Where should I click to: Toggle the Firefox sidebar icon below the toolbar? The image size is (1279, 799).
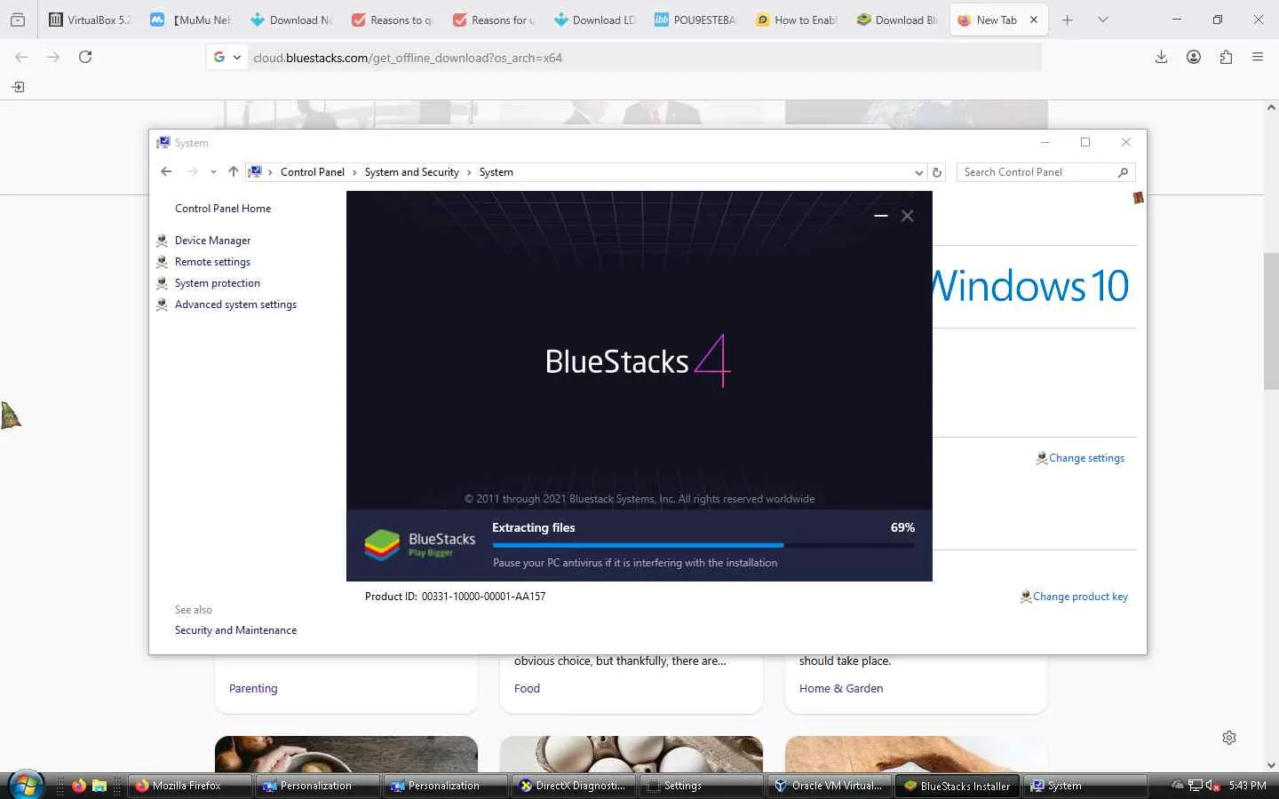[18, 87]
